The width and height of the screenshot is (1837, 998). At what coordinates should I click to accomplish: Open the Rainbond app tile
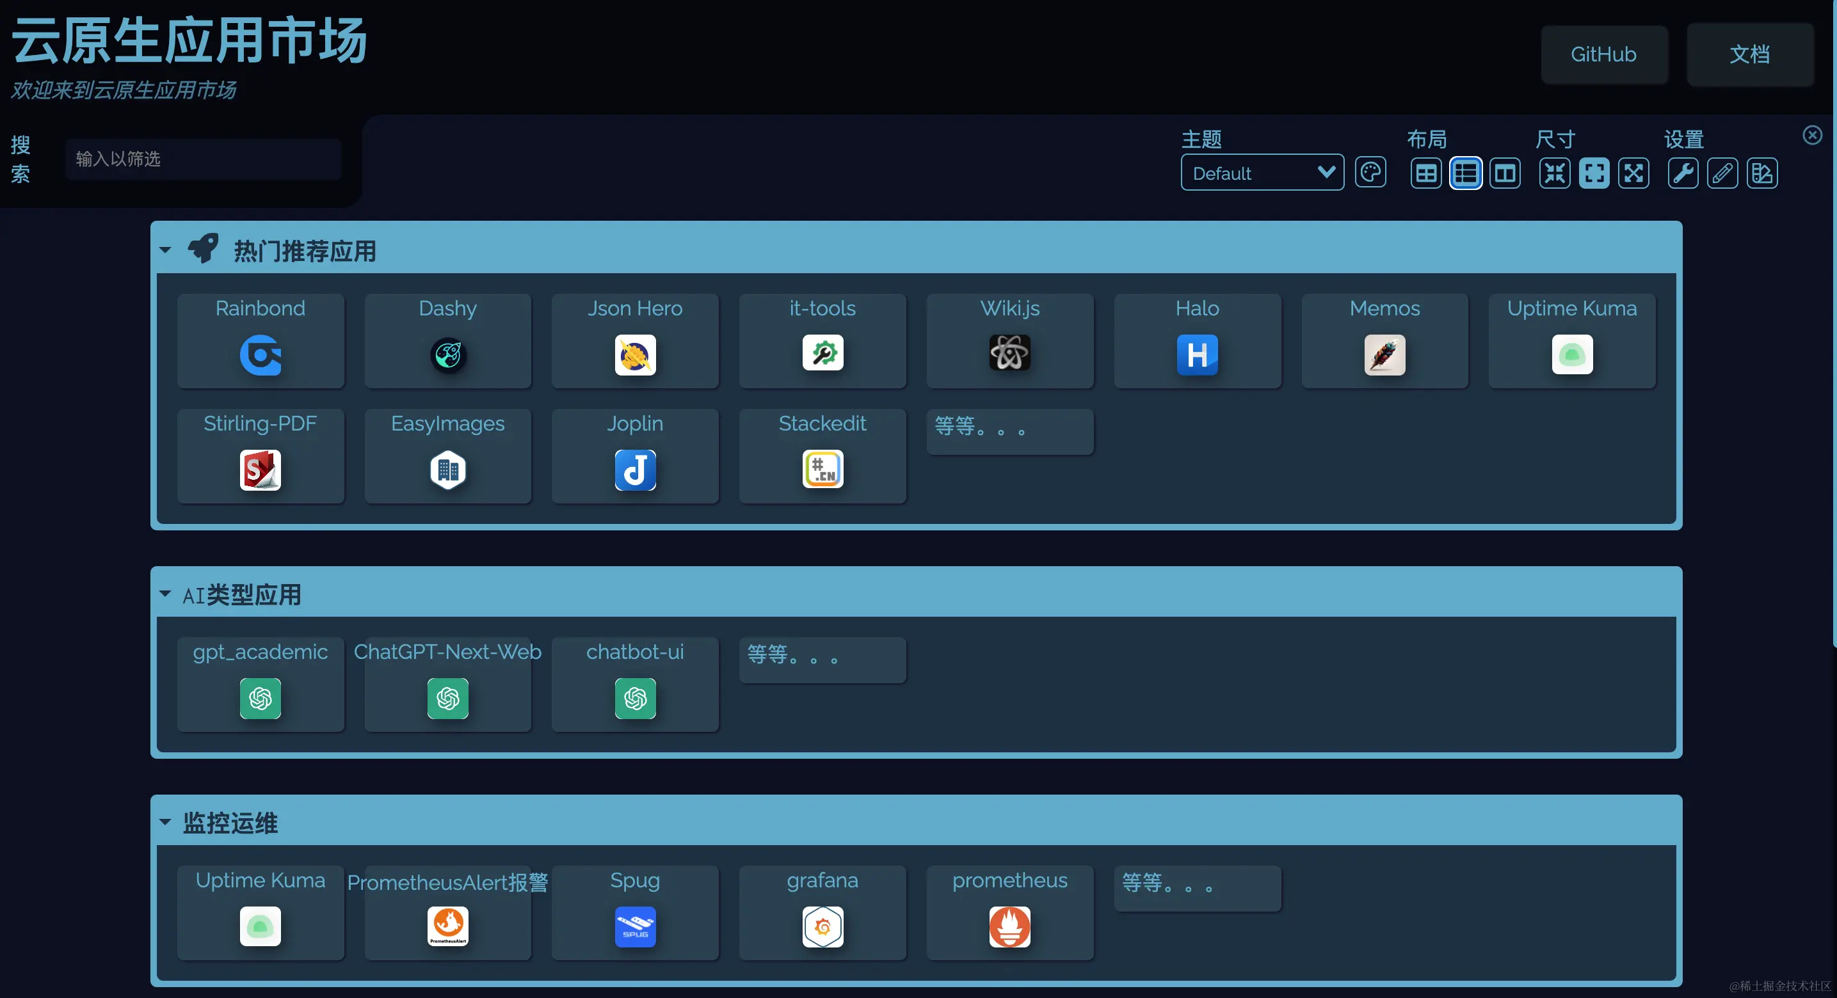pyautogui.click(x=261, y=341)
